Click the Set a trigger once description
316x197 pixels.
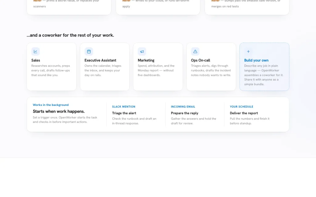(65, 120)
